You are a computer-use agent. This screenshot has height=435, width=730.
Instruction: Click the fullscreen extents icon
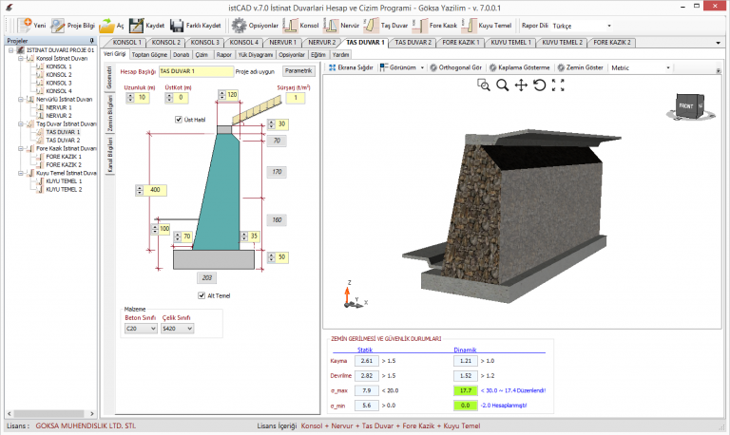[x=558, y=85]
